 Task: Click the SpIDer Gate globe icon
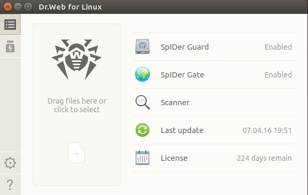point(142,74)
